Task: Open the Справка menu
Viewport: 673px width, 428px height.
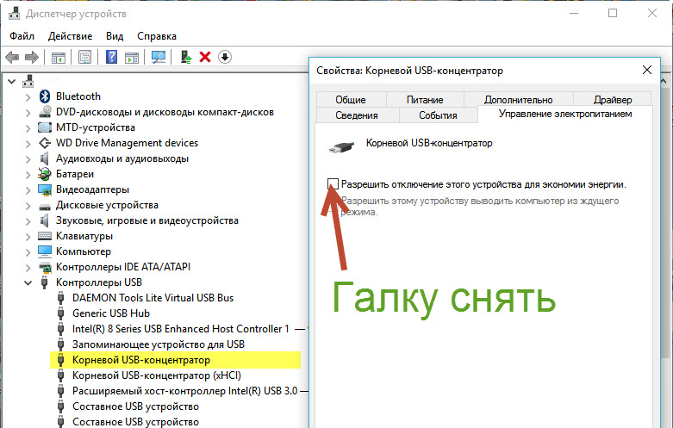Action: click(x=156, y=36)
